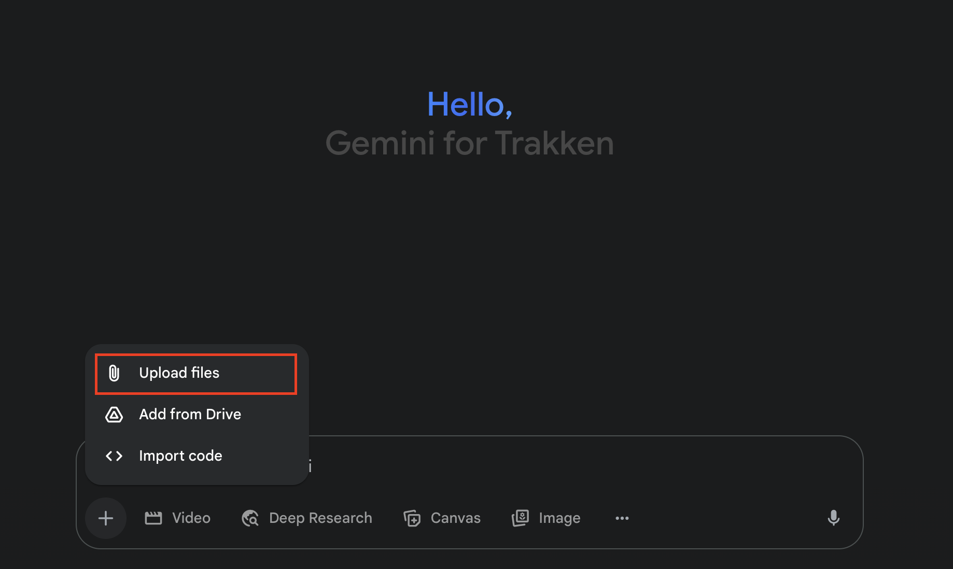Select the Deep Research magnifier icon
953x569 pixels.
[x=249, y=518]
